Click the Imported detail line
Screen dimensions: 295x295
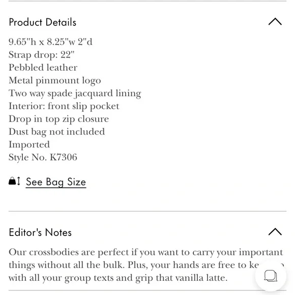tap(29, 144)
